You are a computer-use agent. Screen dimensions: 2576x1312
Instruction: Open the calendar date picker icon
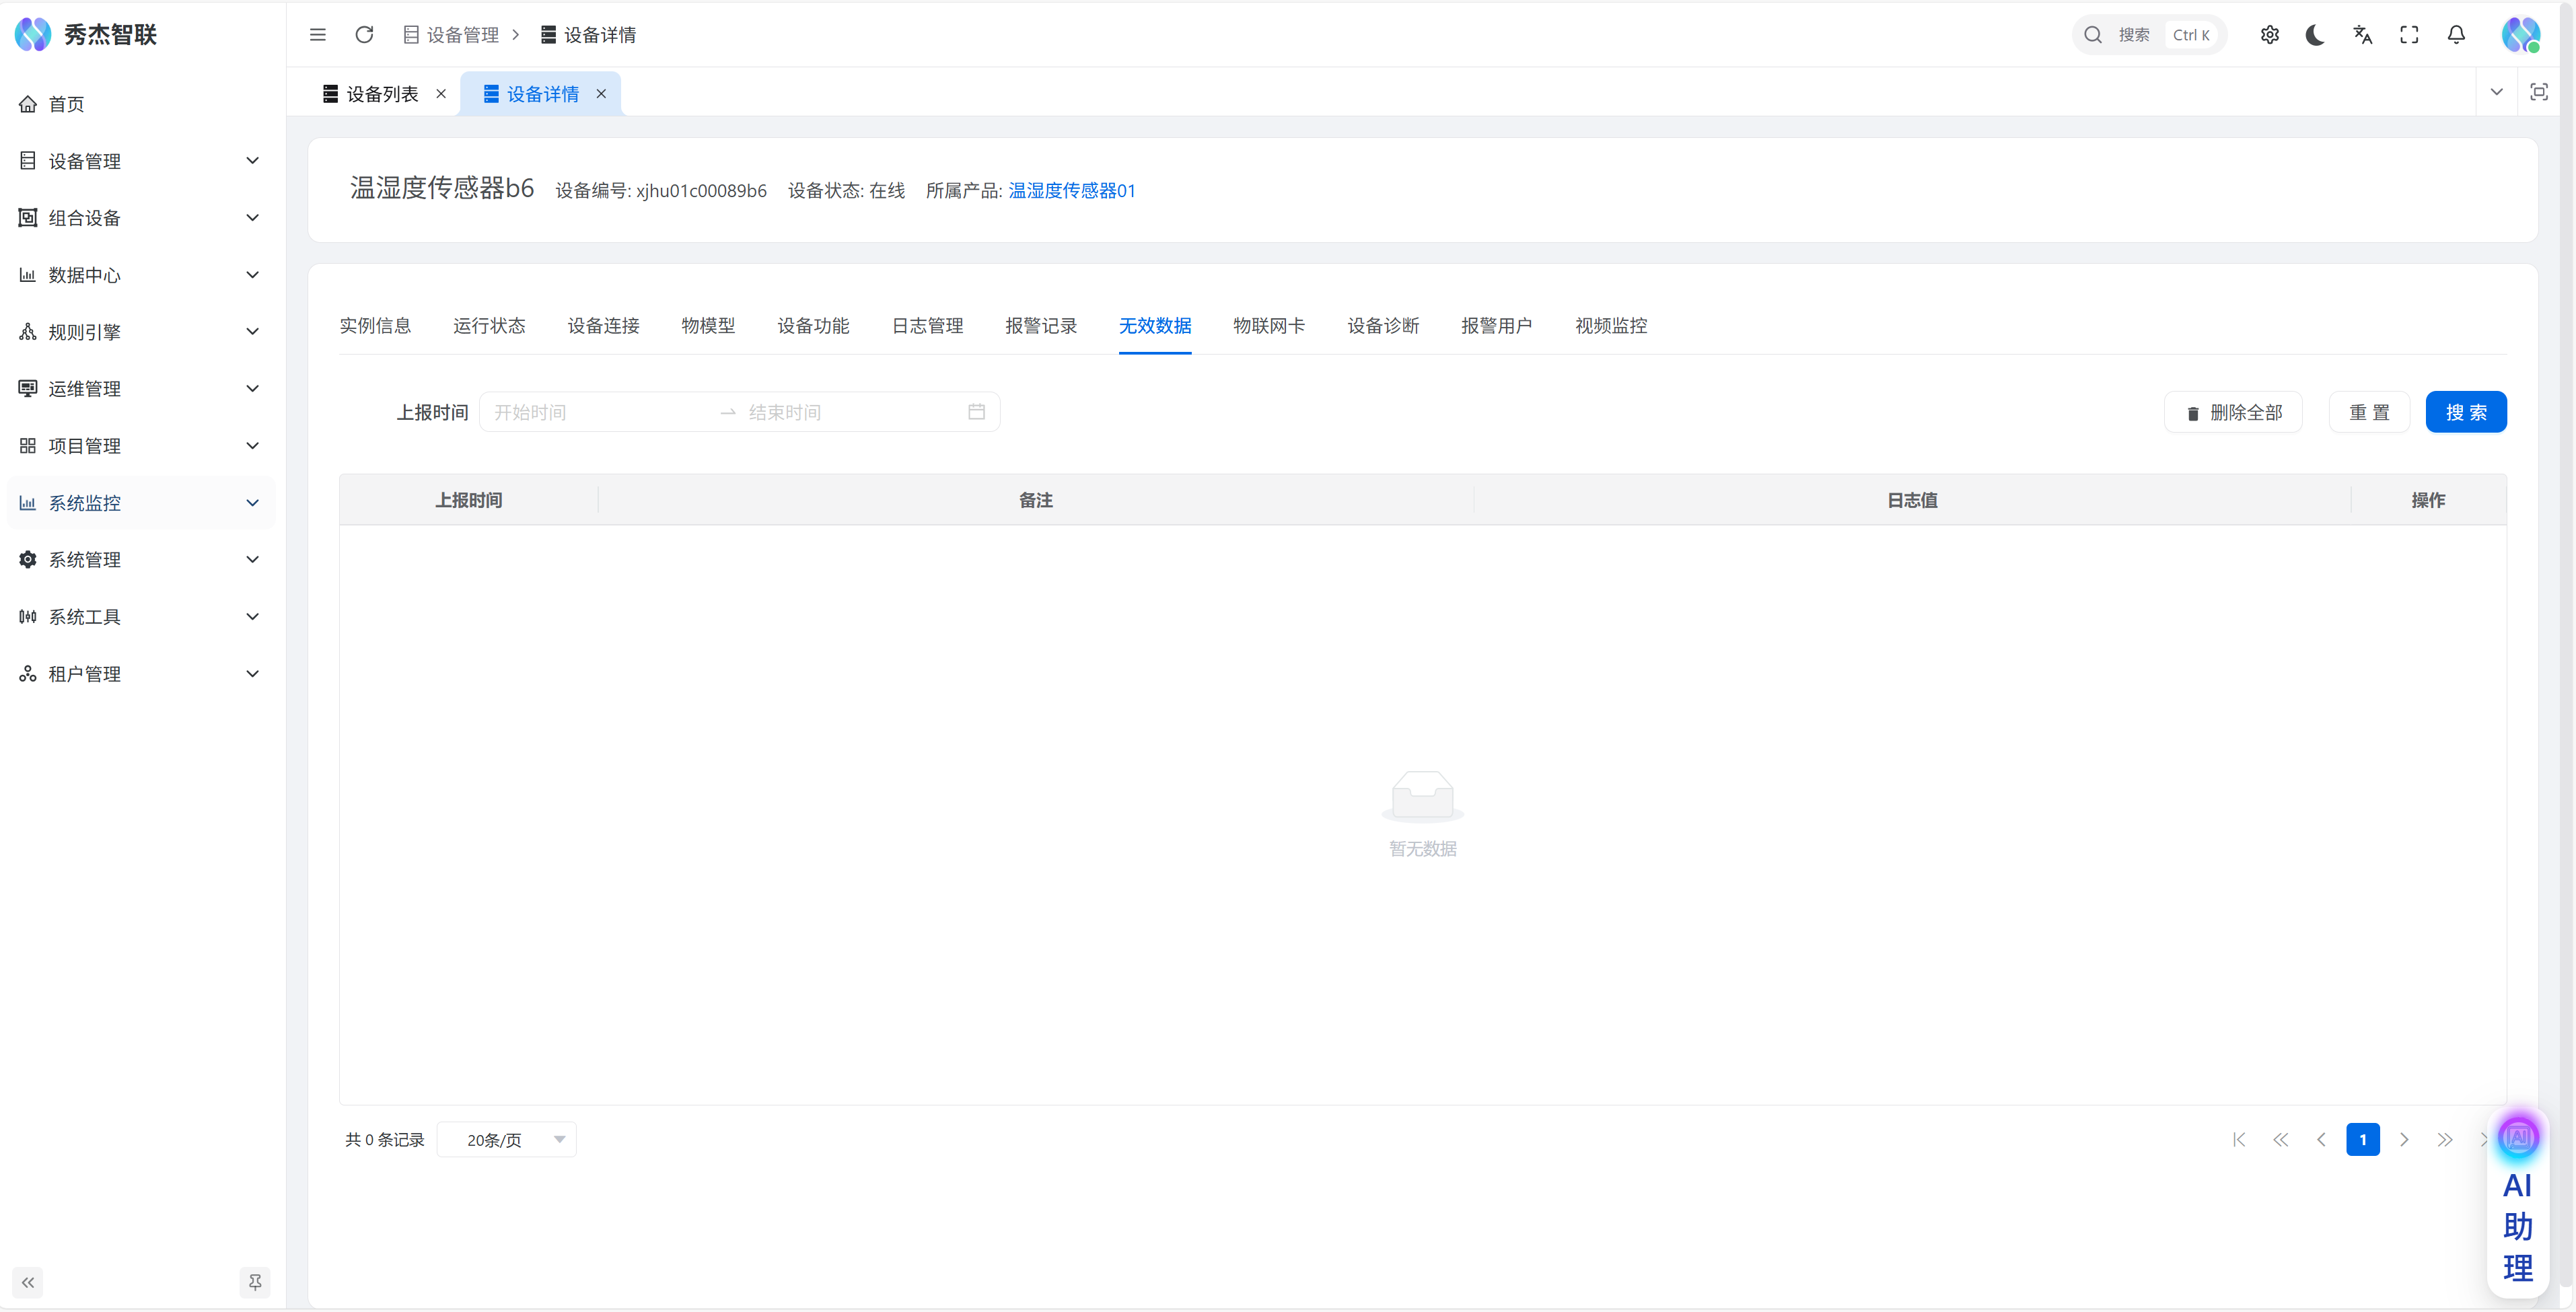976,412
